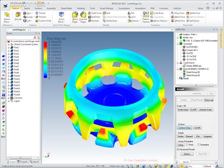Click the Chamfer Edges icon
The height and width of the screenshot is (168, 224).
[83, 17]
